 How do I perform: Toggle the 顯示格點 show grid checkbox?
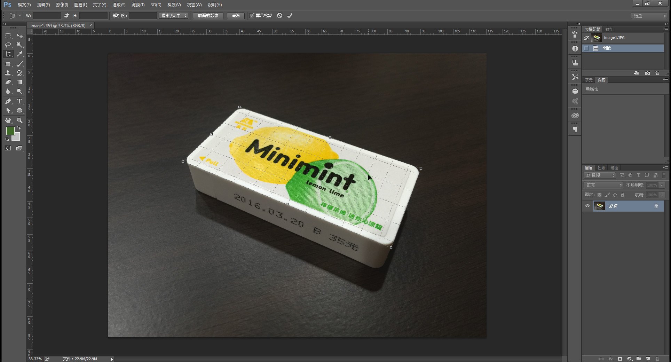click(252, 15)
